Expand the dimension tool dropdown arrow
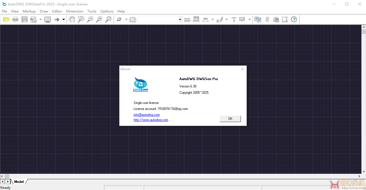This screenshot has height=190, width=366. coord(213,19)
